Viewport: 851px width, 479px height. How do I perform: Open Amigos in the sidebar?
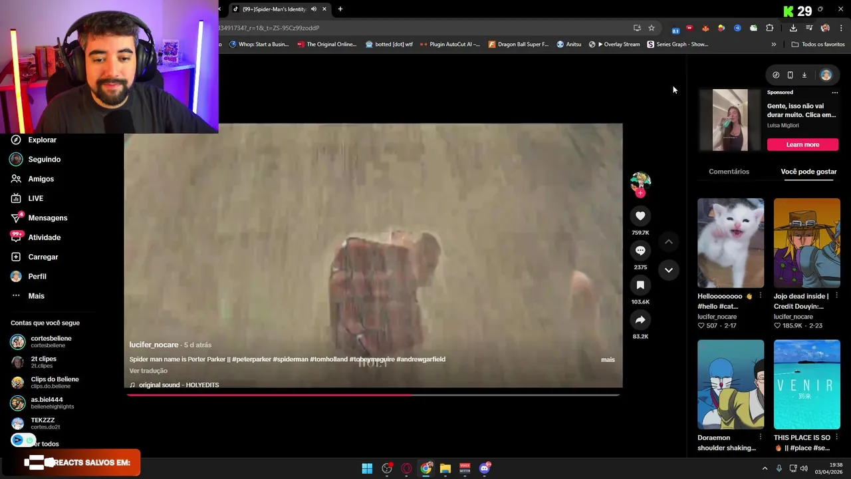pos(41,178)
